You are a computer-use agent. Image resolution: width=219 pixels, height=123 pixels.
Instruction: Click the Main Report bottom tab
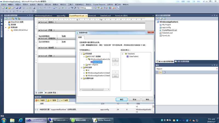tap(39, 93)
